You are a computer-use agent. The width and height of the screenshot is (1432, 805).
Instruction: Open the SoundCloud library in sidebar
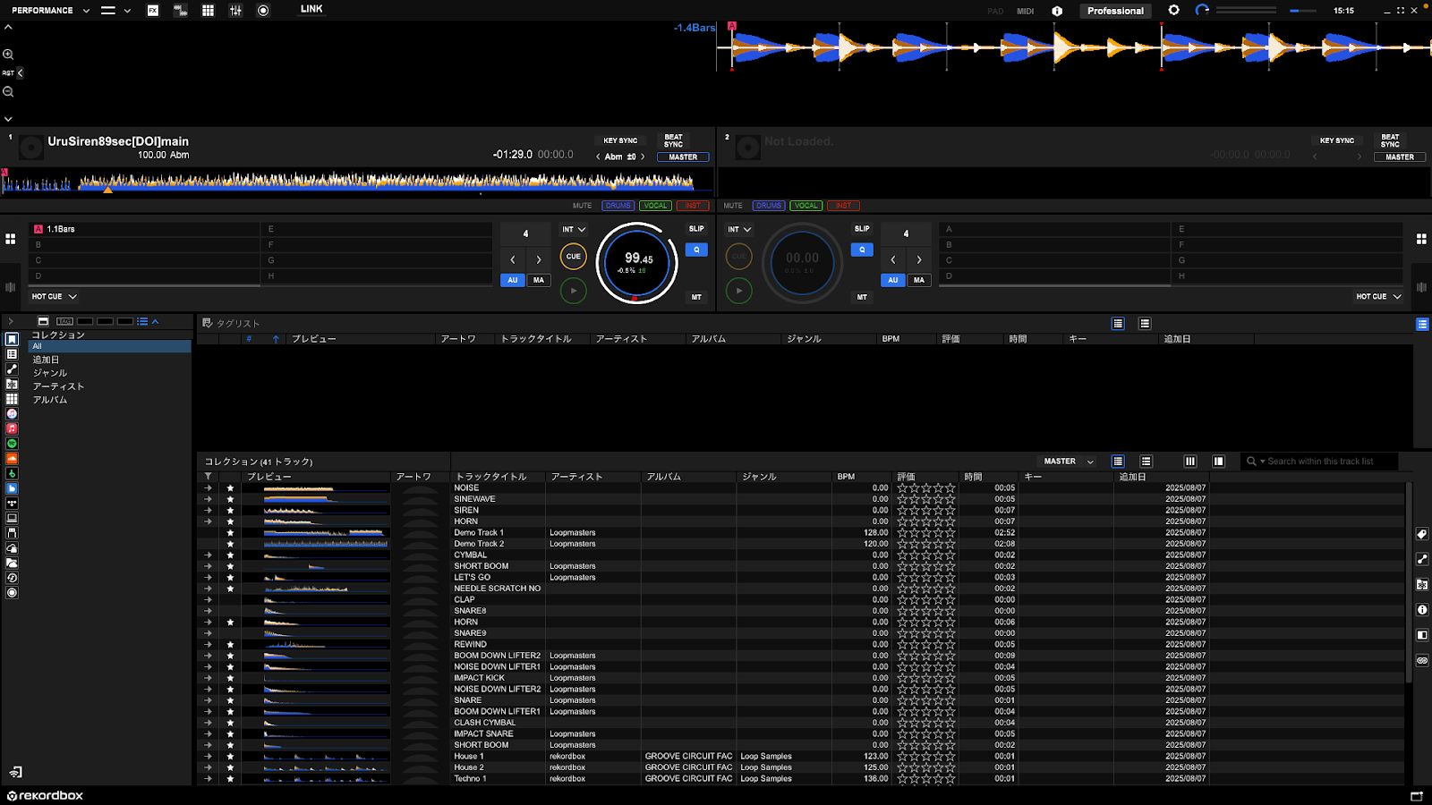pos(12,459)
